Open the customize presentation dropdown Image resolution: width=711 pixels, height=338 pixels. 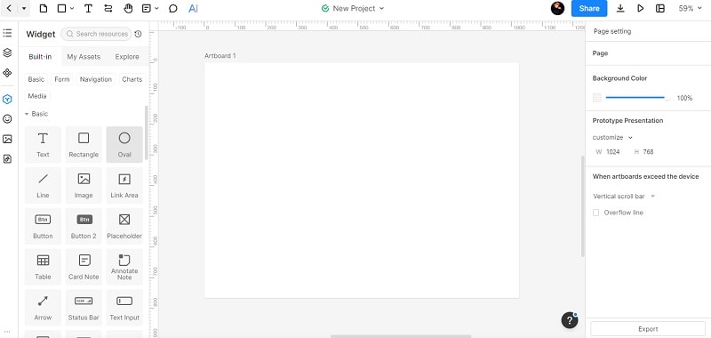click(612, 137)
